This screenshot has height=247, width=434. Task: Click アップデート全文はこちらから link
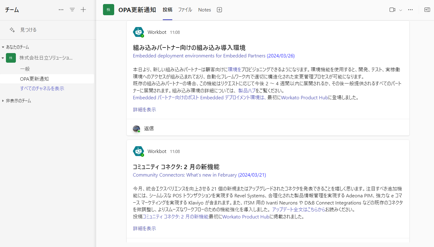click(x=299, y=210)
